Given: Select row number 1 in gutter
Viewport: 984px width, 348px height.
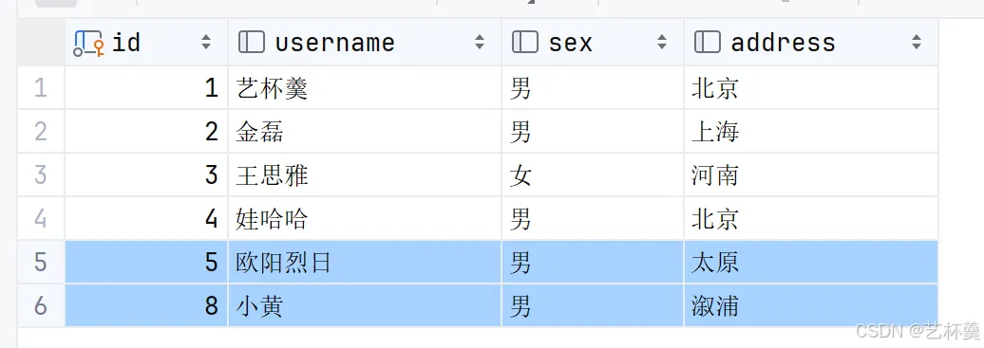Looking at the screenshot, I should [x=41, y=88].
